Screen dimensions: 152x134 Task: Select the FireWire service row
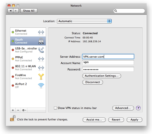28,77
